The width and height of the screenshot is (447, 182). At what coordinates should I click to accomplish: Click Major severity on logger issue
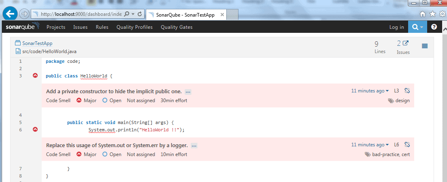[87, 154]
